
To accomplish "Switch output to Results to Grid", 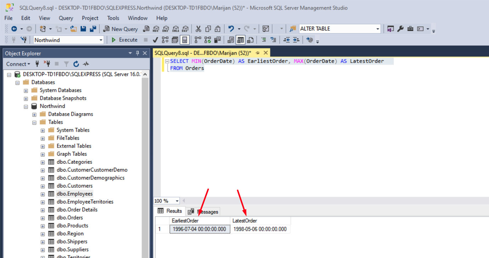I will tap(241, 40).
